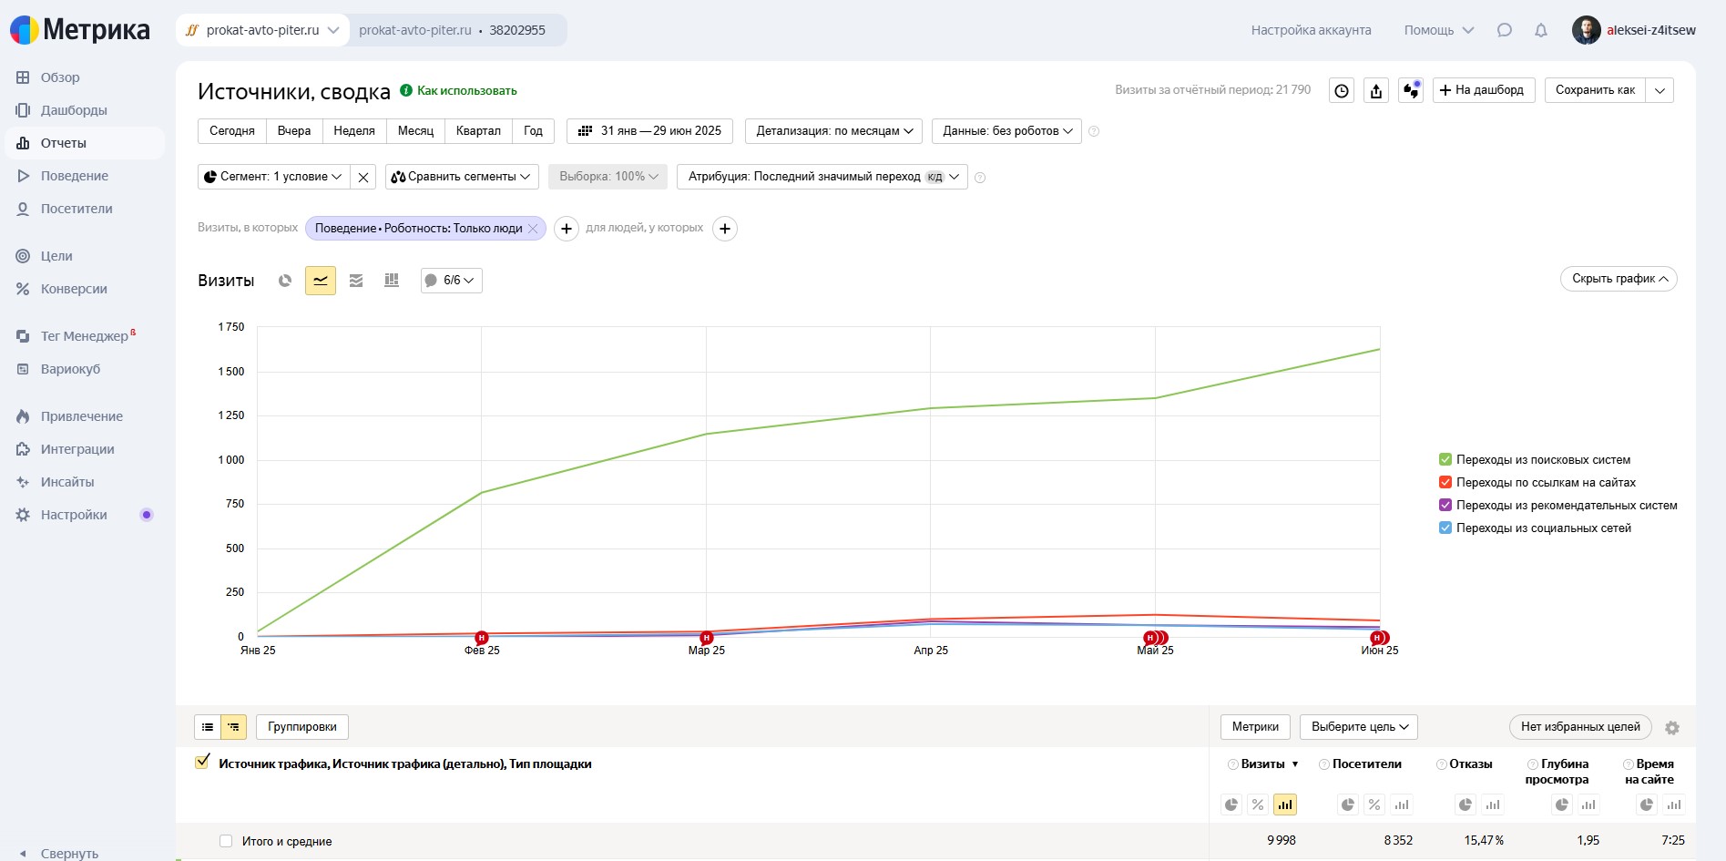This screenshot has width=1726, height=861.
Task: Click the user avatar aleksei-z4itsew
Action: tap(1586, 30)
